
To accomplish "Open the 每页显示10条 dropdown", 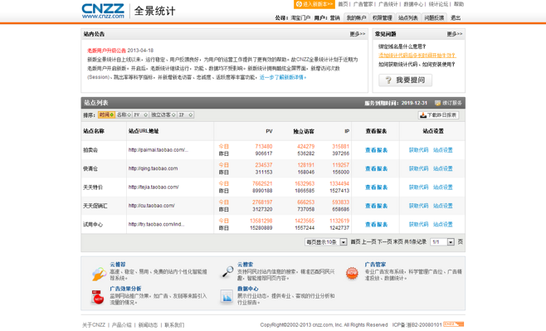I will tap(325, 242).
